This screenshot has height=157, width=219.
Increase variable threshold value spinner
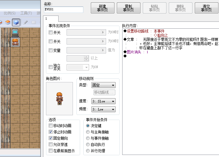86,57
